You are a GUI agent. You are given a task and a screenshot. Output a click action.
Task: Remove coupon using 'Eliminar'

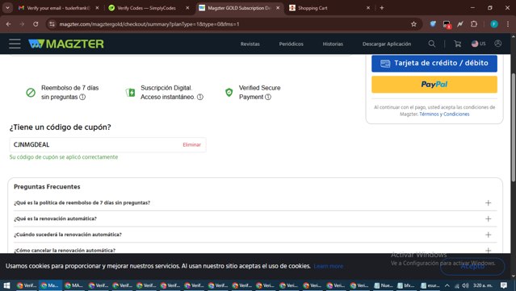(192, 144)
